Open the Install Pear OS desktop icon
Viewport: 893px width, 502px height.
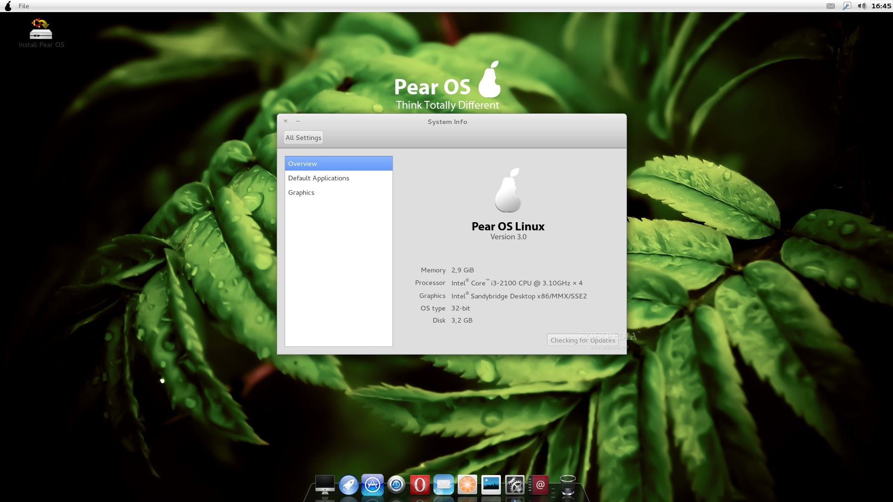[41, 33]
